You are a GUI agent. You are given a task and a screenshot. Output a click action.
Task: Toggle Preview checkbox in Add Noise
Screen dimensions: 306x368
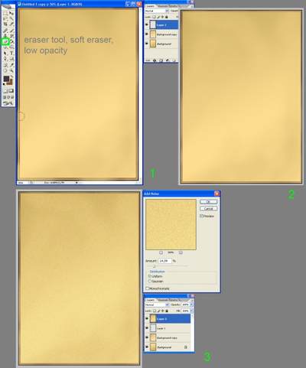pos(201,216)
